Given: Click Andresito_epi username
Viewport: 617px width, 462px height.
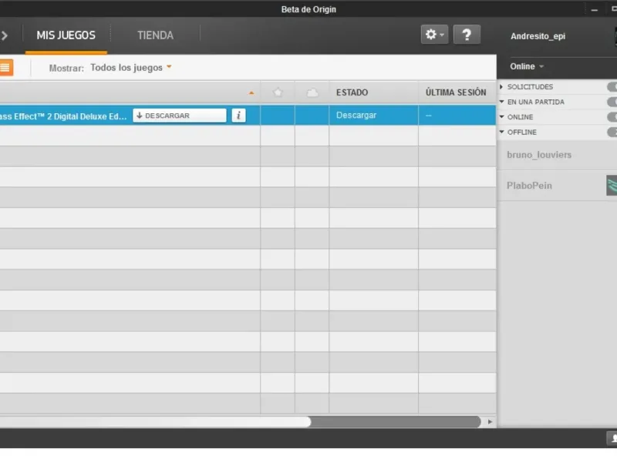Looking at the screenshot, I should [538, 36].
